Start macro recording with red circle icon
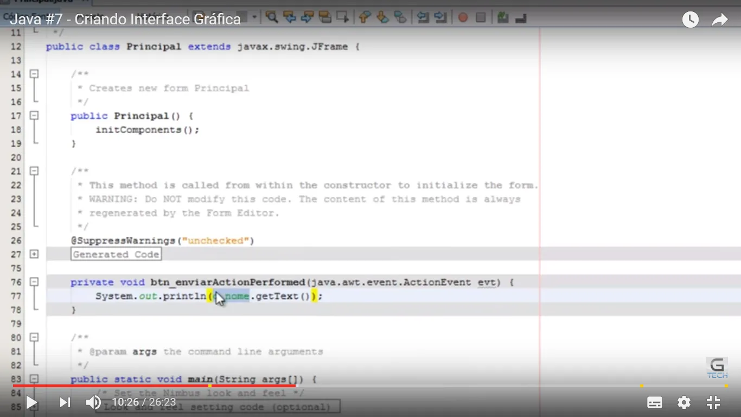 (463, 17)
